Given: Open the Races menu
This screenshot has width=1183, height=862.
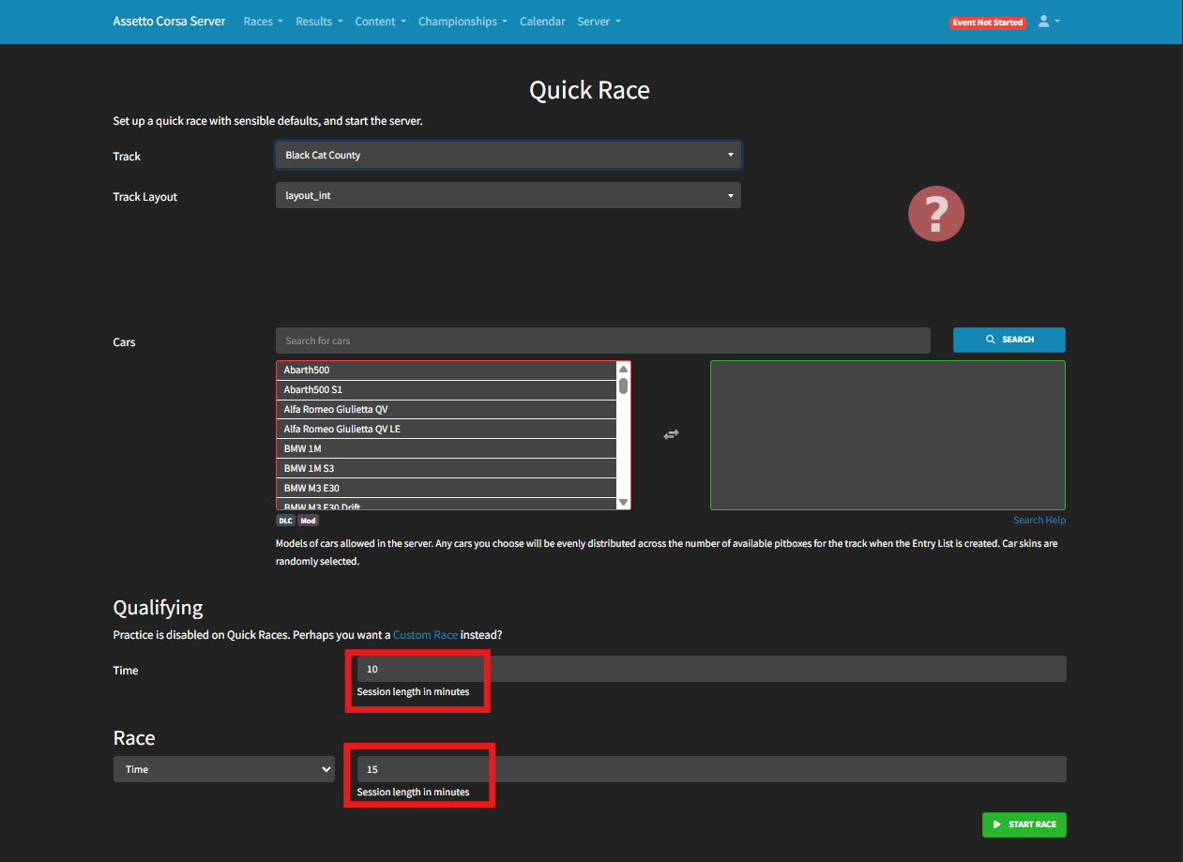Looking at the screenshot, I should pos(263,22).
